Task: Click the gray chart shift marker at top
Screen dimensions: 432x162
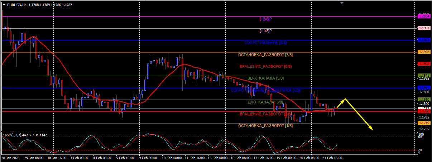Action: 342,3
